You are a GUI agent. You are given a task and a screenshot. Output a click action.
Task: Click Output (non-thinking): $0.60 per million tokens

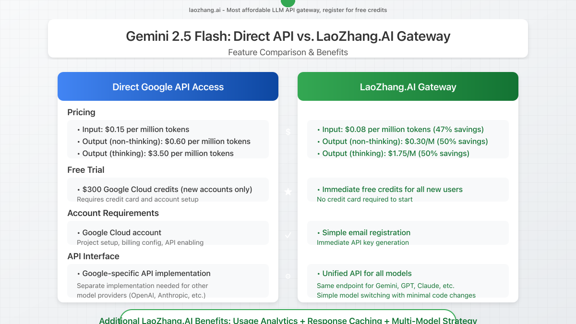pyautogui.click(x=164, y=142)
